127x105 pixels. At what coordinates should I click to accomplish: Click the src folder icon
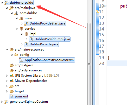(x=11, y=86)
